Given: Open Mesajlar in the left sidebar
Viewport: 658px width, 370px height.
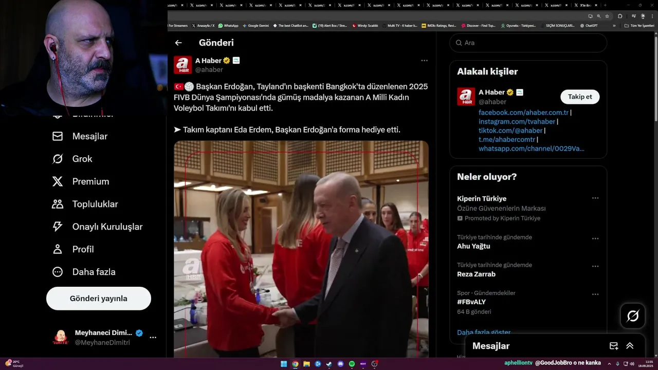Looking at the screenshot, I should click(80, 136).
